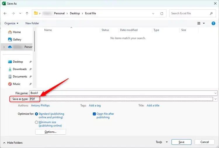The image size is (219, 148).
Task: Expand the File name dropdown arrow
Action: point(215,93)
